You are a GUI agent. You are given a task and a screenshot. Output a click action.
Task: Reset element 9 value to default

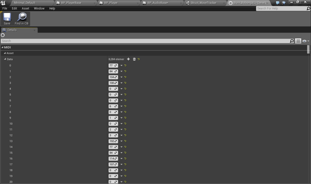pos(125,118)
